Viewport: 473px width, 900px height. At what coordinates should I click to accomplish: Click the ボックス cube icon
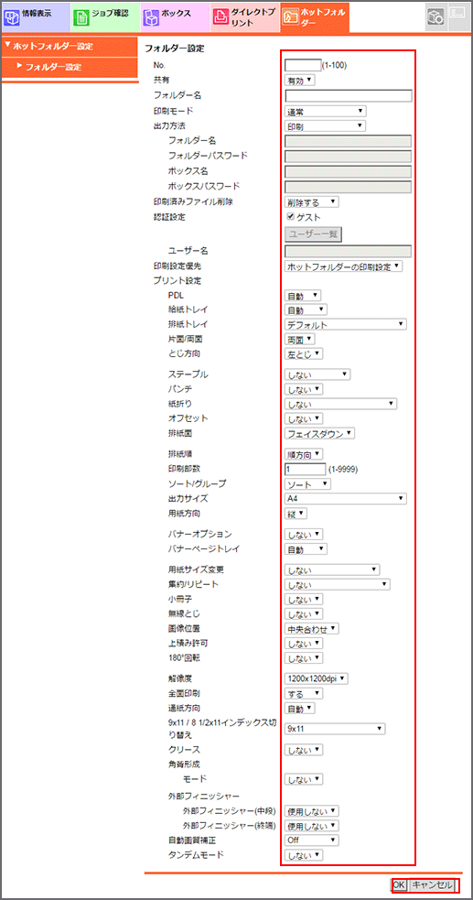[x=150, y=16]
